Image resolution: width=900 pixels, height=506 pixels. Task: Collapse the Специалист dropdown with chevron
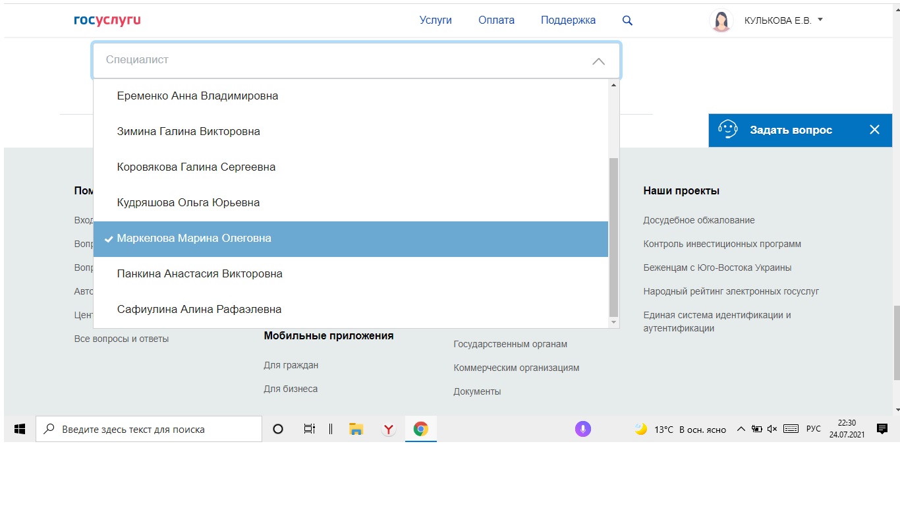[x=598, y=61]
